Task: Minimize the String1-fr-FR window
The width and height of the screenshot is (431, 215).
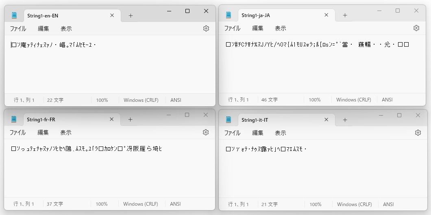Action: tap(168, 115)
